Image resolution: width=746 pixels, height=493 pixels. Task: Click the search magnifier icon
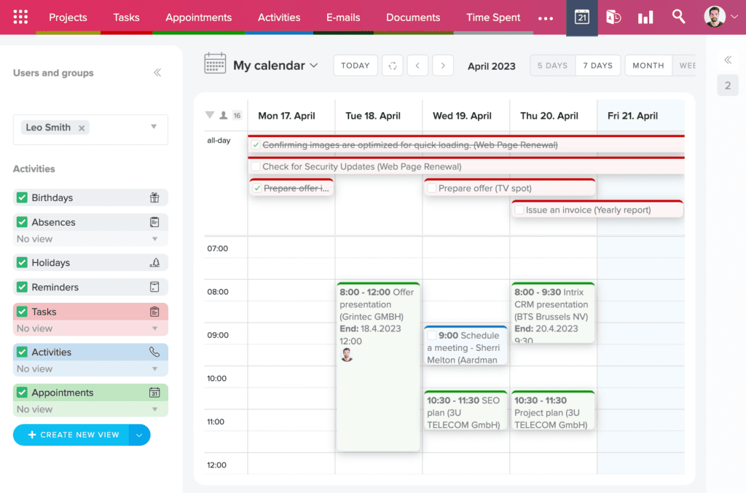(x=678, y=16)
